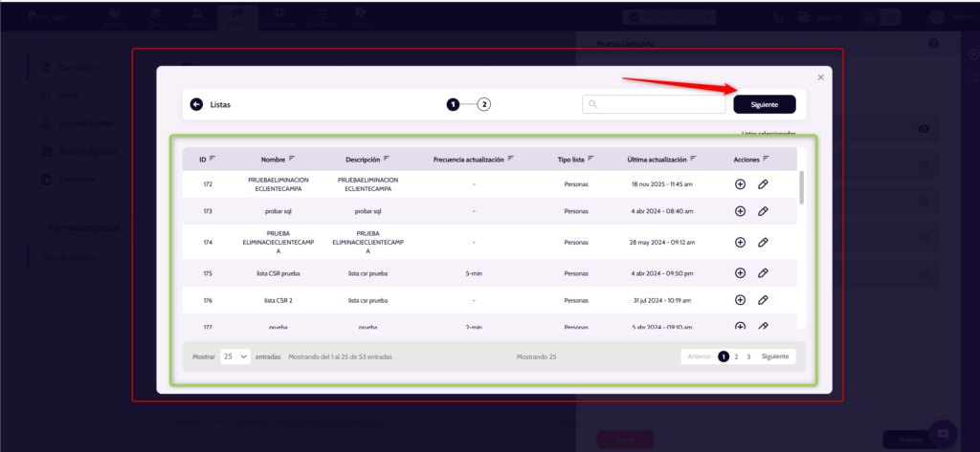
Task: Click the search field in the Listas header
Action: click(654, 104)
